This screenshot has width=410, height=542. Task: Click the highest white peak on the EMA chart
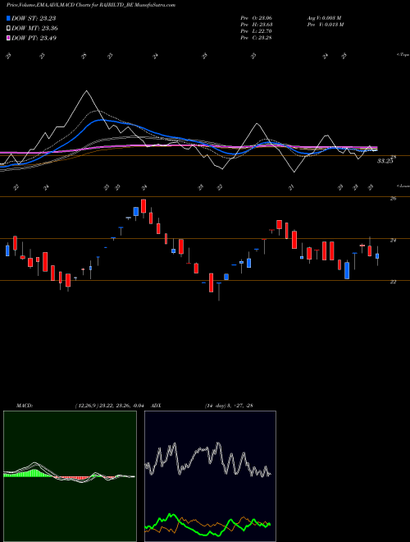[87, 91]
